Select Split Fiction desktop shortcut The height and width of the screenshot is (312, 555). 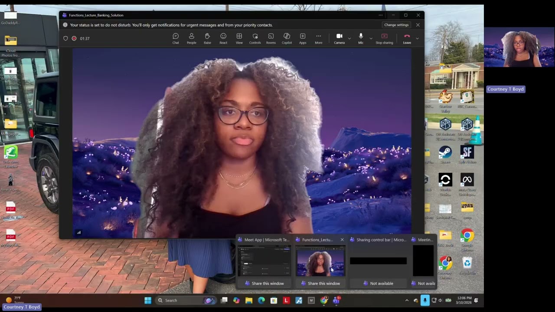coord(467,155)
